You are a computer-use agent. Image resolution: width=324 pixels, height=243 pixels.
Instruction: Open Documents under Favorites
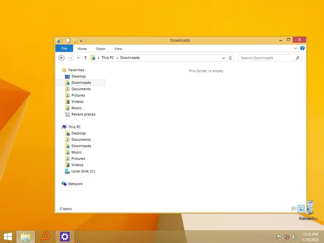[x=81, y=89]
